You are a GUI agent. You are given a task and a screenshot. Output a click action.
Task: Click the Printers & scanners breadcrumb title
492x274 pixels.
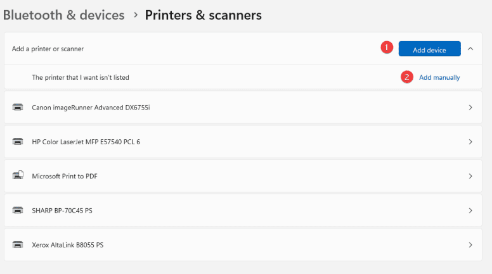pyautogui.click(x=203, y=15)
